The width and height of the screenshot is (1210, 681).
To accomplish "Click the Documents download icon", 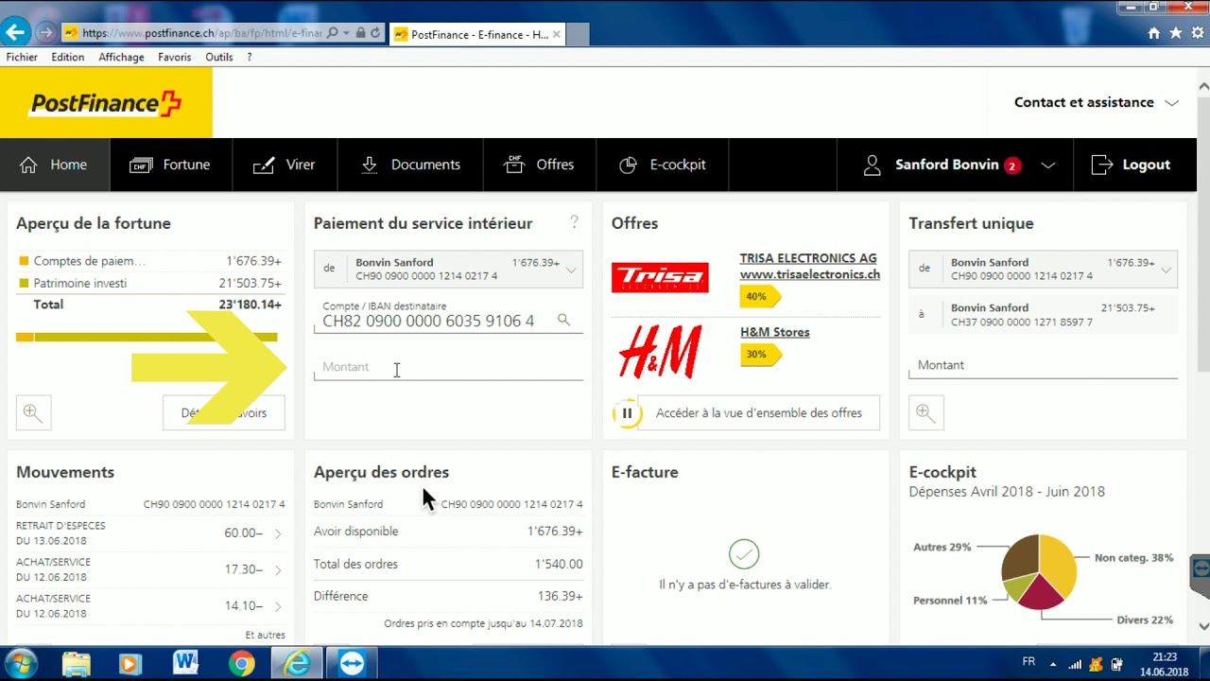I will tap(369, 164).
